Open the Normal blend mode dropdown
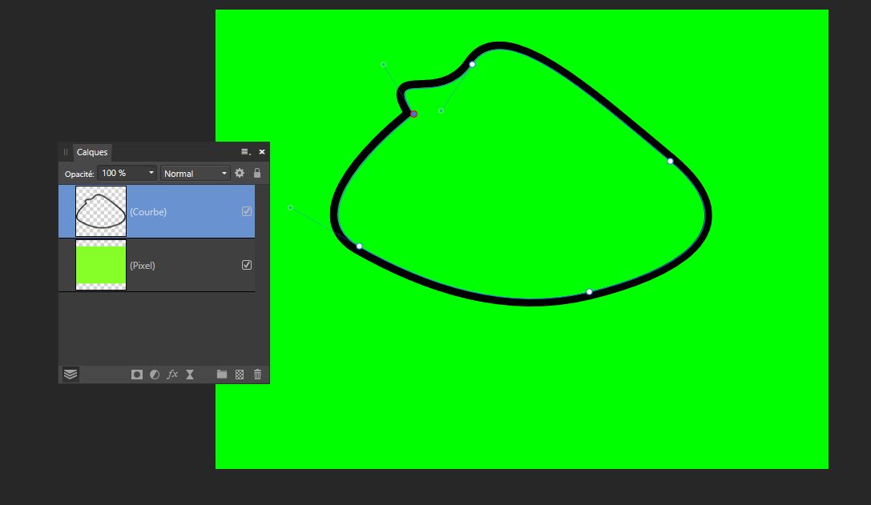Viewport: 871px width, 505px height. pos(195,173)
